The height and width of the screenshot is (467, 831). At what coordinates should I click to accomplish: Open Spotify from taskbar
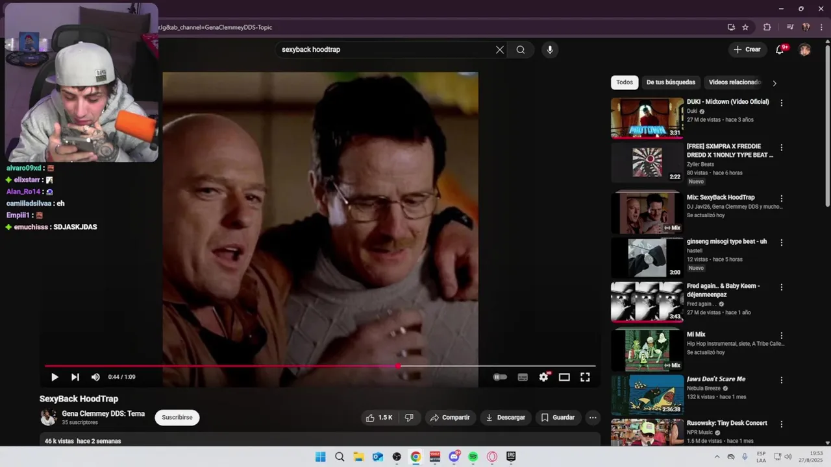(x=473, y=457)
